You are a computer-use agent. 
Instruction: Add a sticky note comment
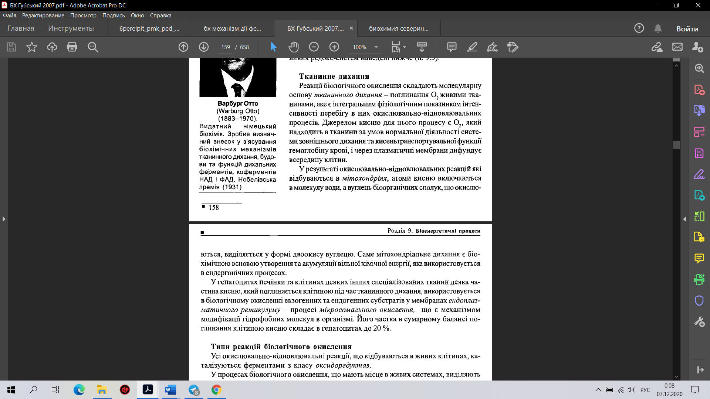(452, 47)
